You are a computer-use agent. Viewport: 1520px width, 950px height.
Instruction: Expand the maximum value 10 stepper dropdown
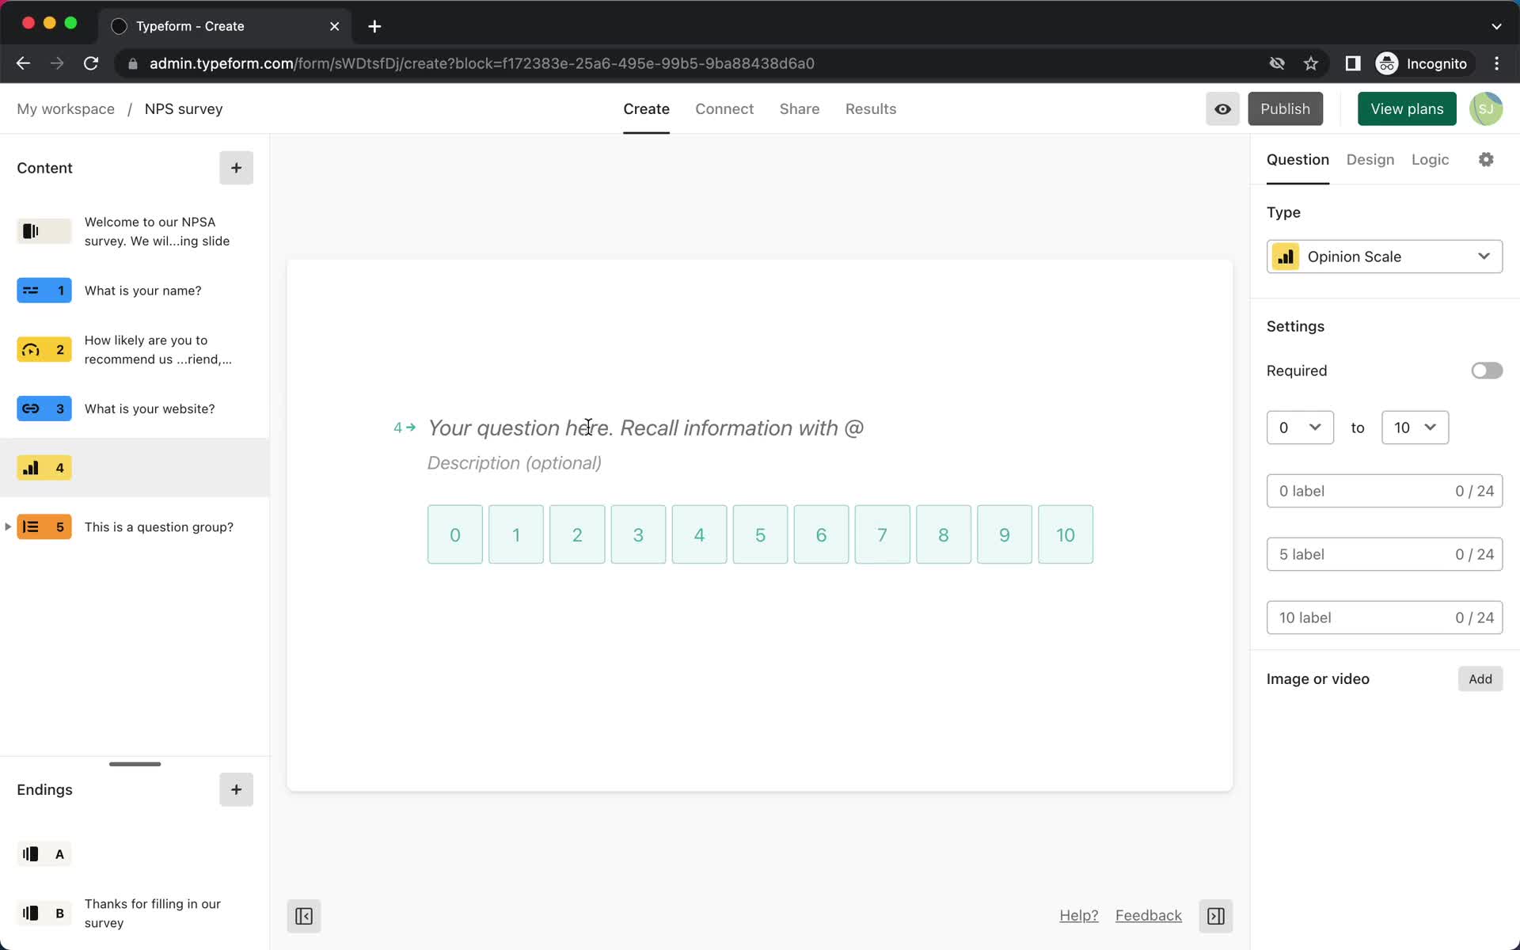1415,427
